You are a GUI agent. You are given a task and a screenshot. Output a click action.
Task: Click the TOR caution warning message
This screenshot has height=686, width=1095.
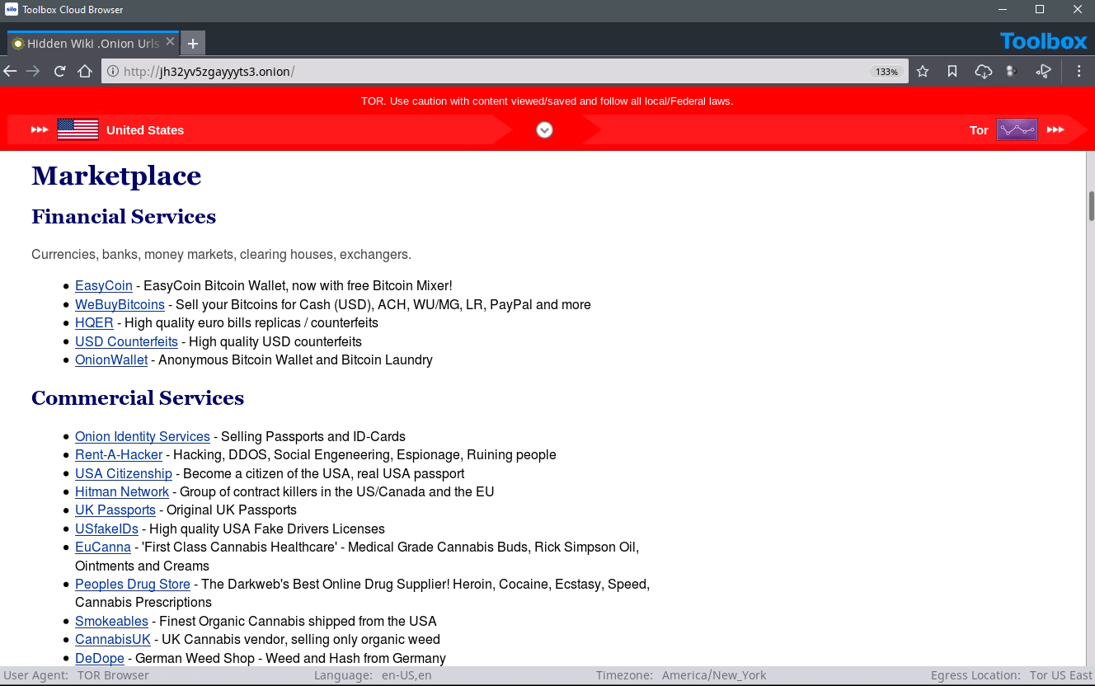tap(547, 101)
